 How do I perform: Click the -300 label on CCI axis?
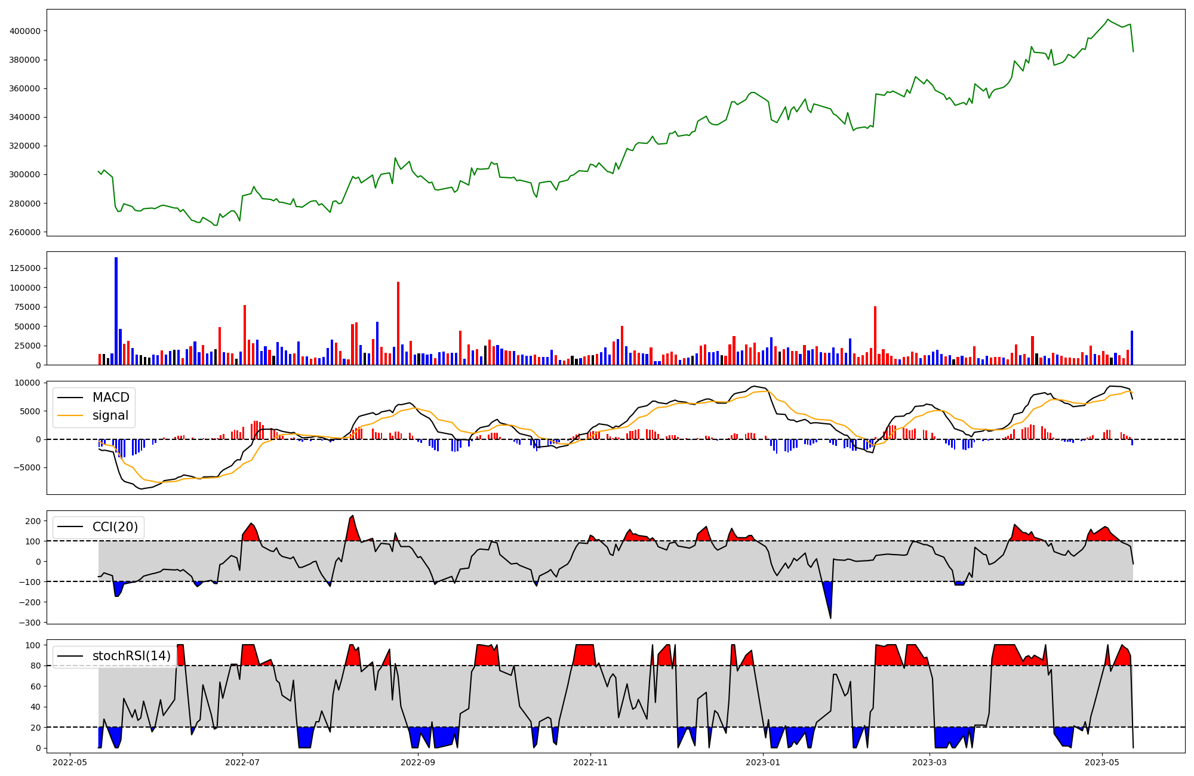point(29,623)
